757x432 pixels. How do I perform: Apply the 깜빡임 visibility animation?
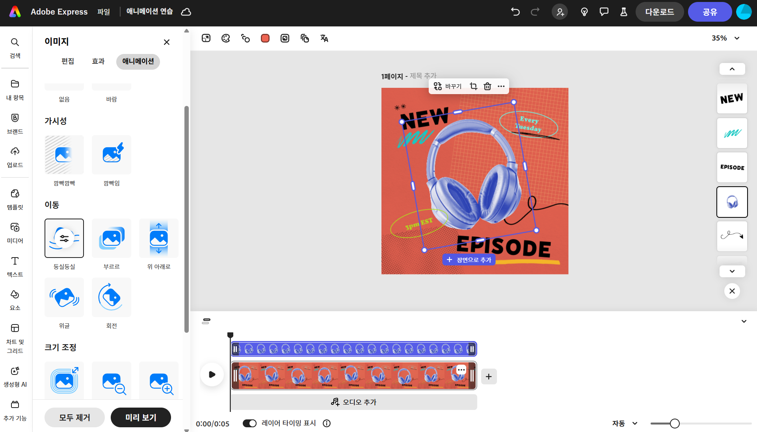point(112,155)
